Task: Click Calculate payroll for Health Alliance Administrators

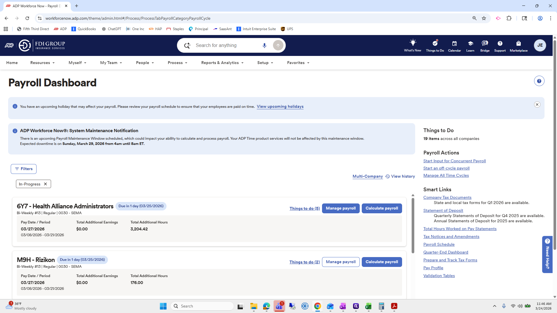Action: pyautogui.click(x=382, y=208)
